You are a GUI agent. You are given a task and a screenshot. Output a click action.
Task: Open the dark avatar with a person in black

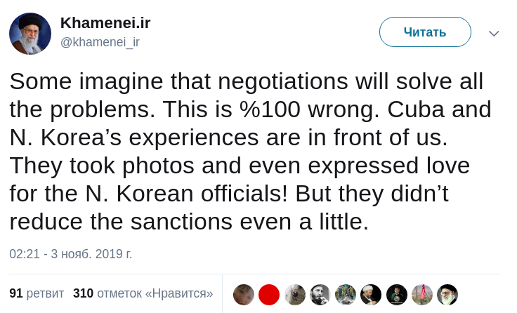point(397,295)
